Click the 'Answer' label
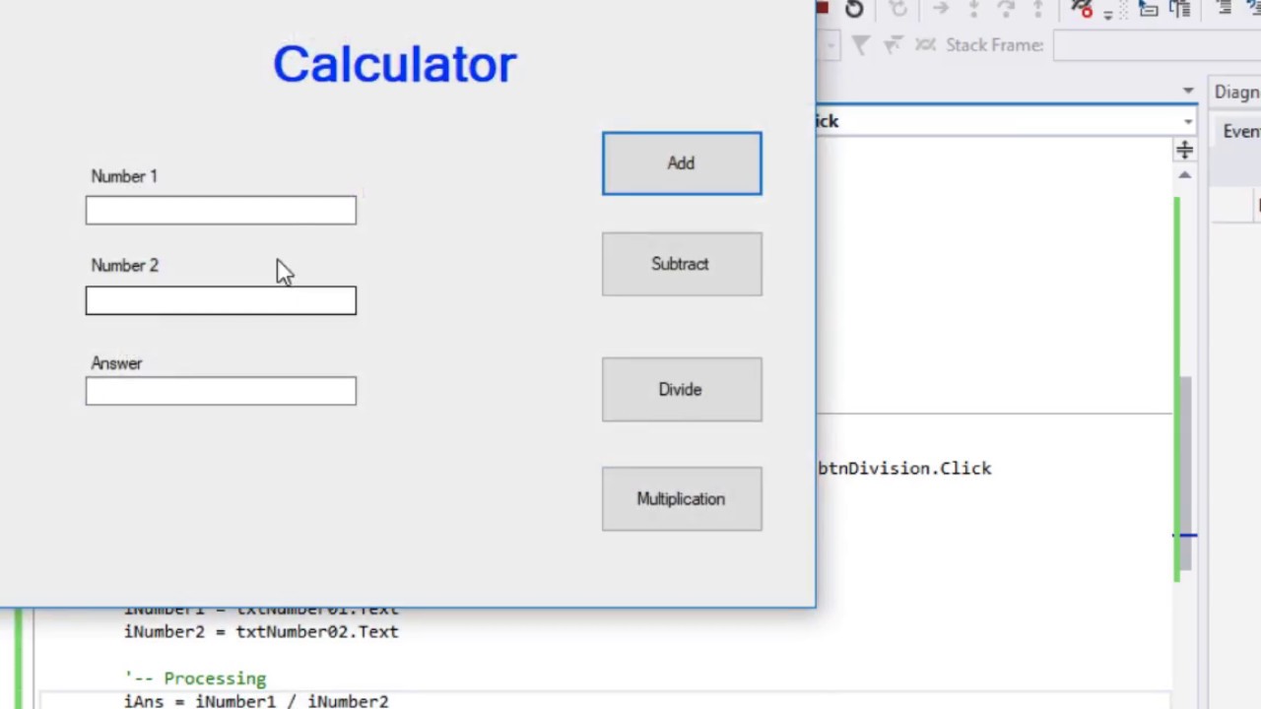 point(117,363)
